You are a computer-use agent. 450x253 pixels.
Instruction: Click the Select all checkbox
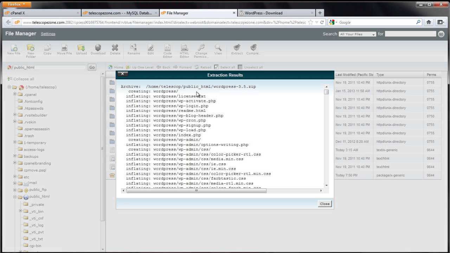click(217, 67)
